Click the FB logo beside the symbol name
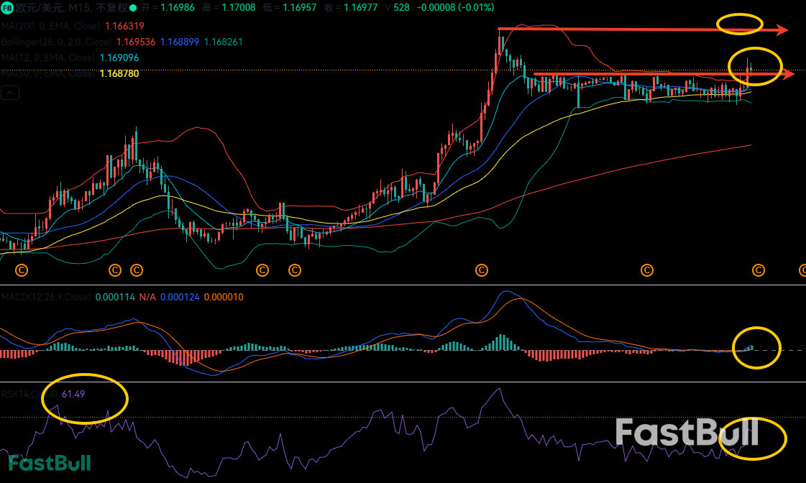This screenshot has height=483, width=806. tap(8, 9)
